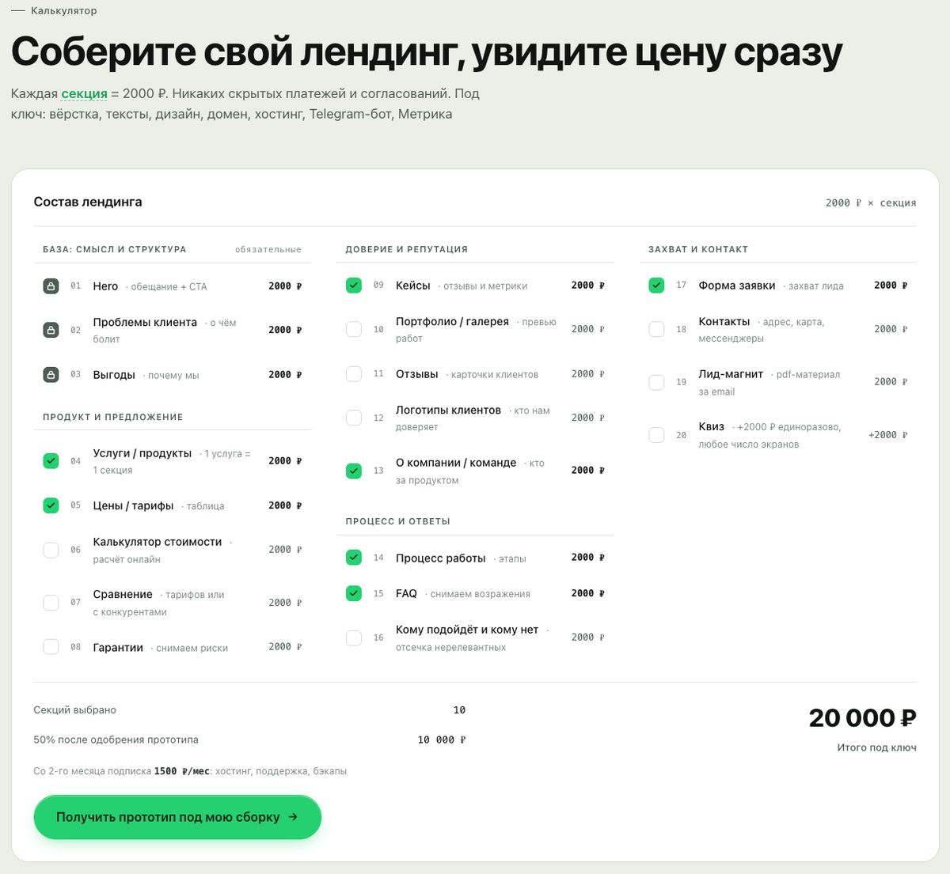Enable the Калькулятор стоимости section checkbox

[x=51, y=550]
